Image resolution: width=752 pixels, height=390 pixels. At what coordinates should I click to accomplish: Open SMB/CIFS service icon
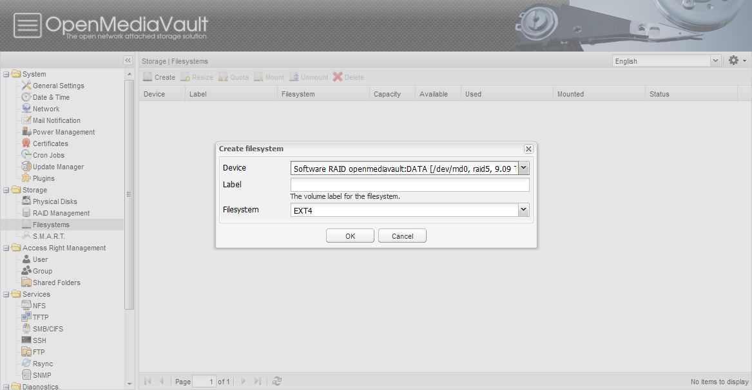click(x=26, y=329)
